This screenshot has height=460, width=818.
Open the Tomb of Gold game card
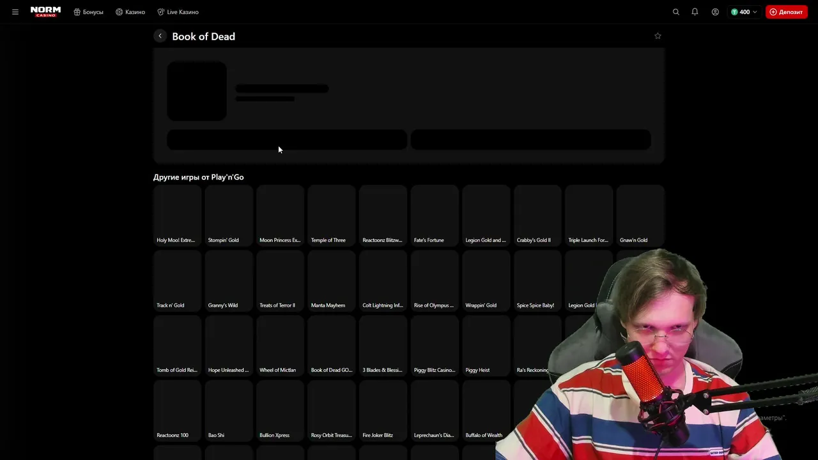pyautogui.click(x=177, y=346)
